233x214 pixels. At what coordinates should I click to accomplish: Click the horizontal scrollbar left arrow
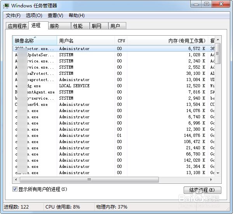click(16, 179)
